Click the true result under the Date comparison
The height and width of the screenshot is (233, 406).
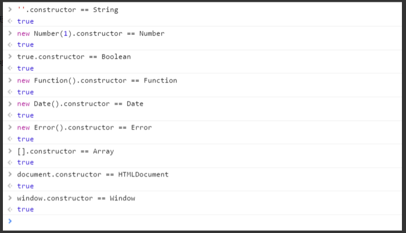point(26,115)
